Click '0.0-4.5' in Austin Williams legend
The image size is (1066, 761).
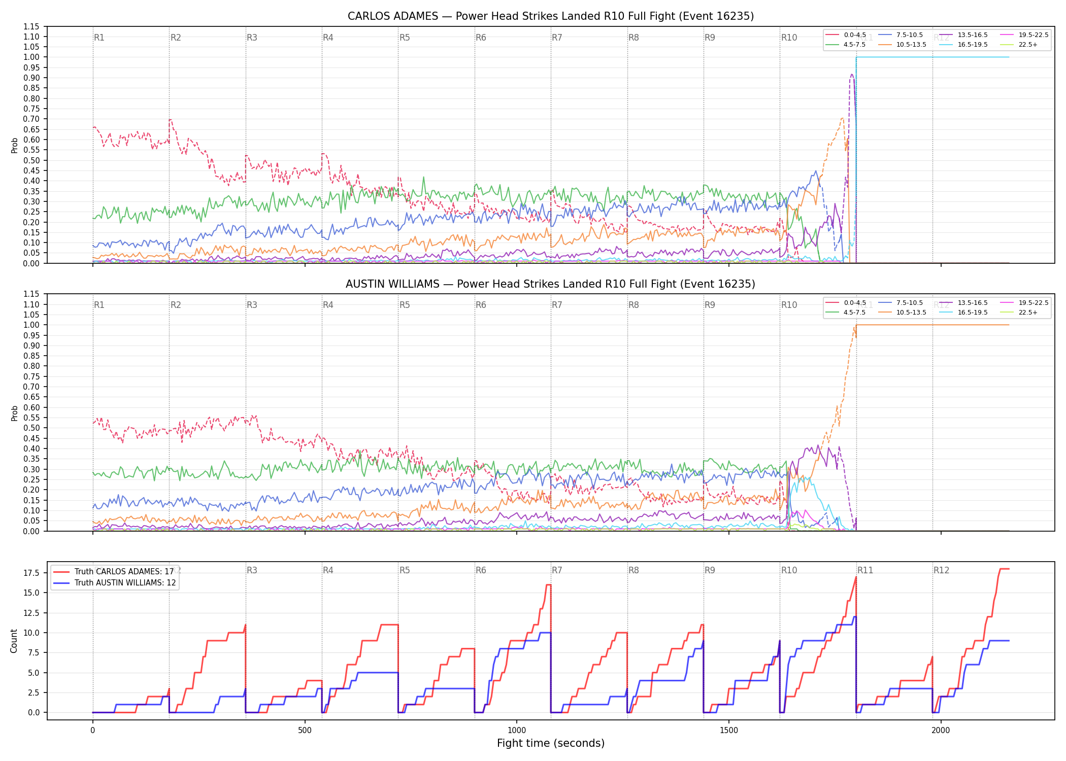coord(855,303)
